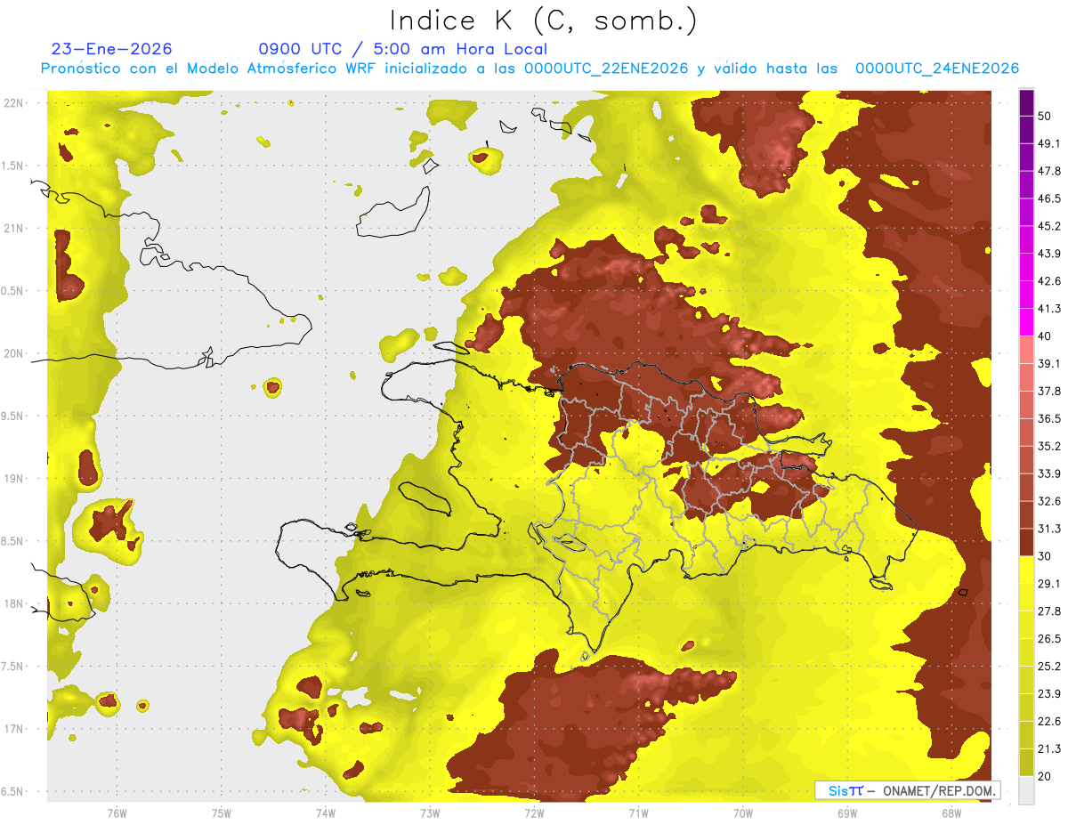This screenshot has width=1068, height=825.
Task: Click the legend value "30"
Action: click(1045, 556)
